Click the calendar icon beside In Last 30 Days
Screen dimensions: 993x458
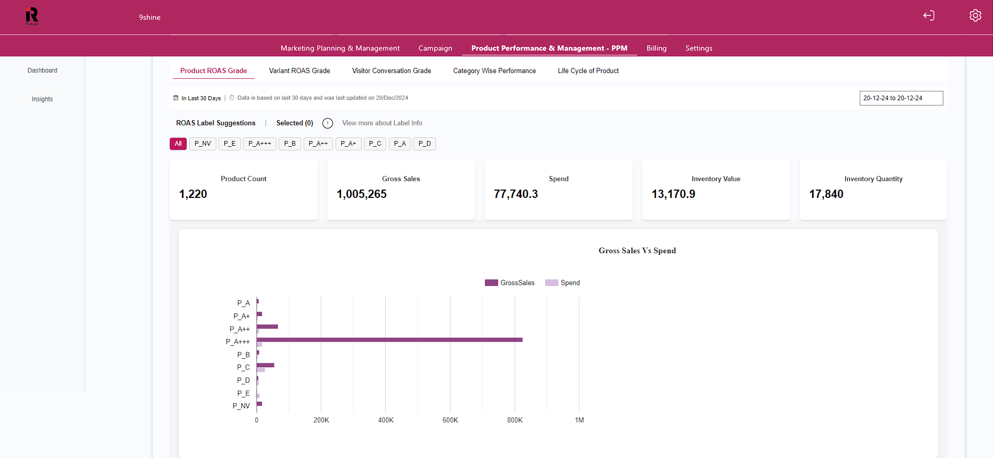coord(176,98)
